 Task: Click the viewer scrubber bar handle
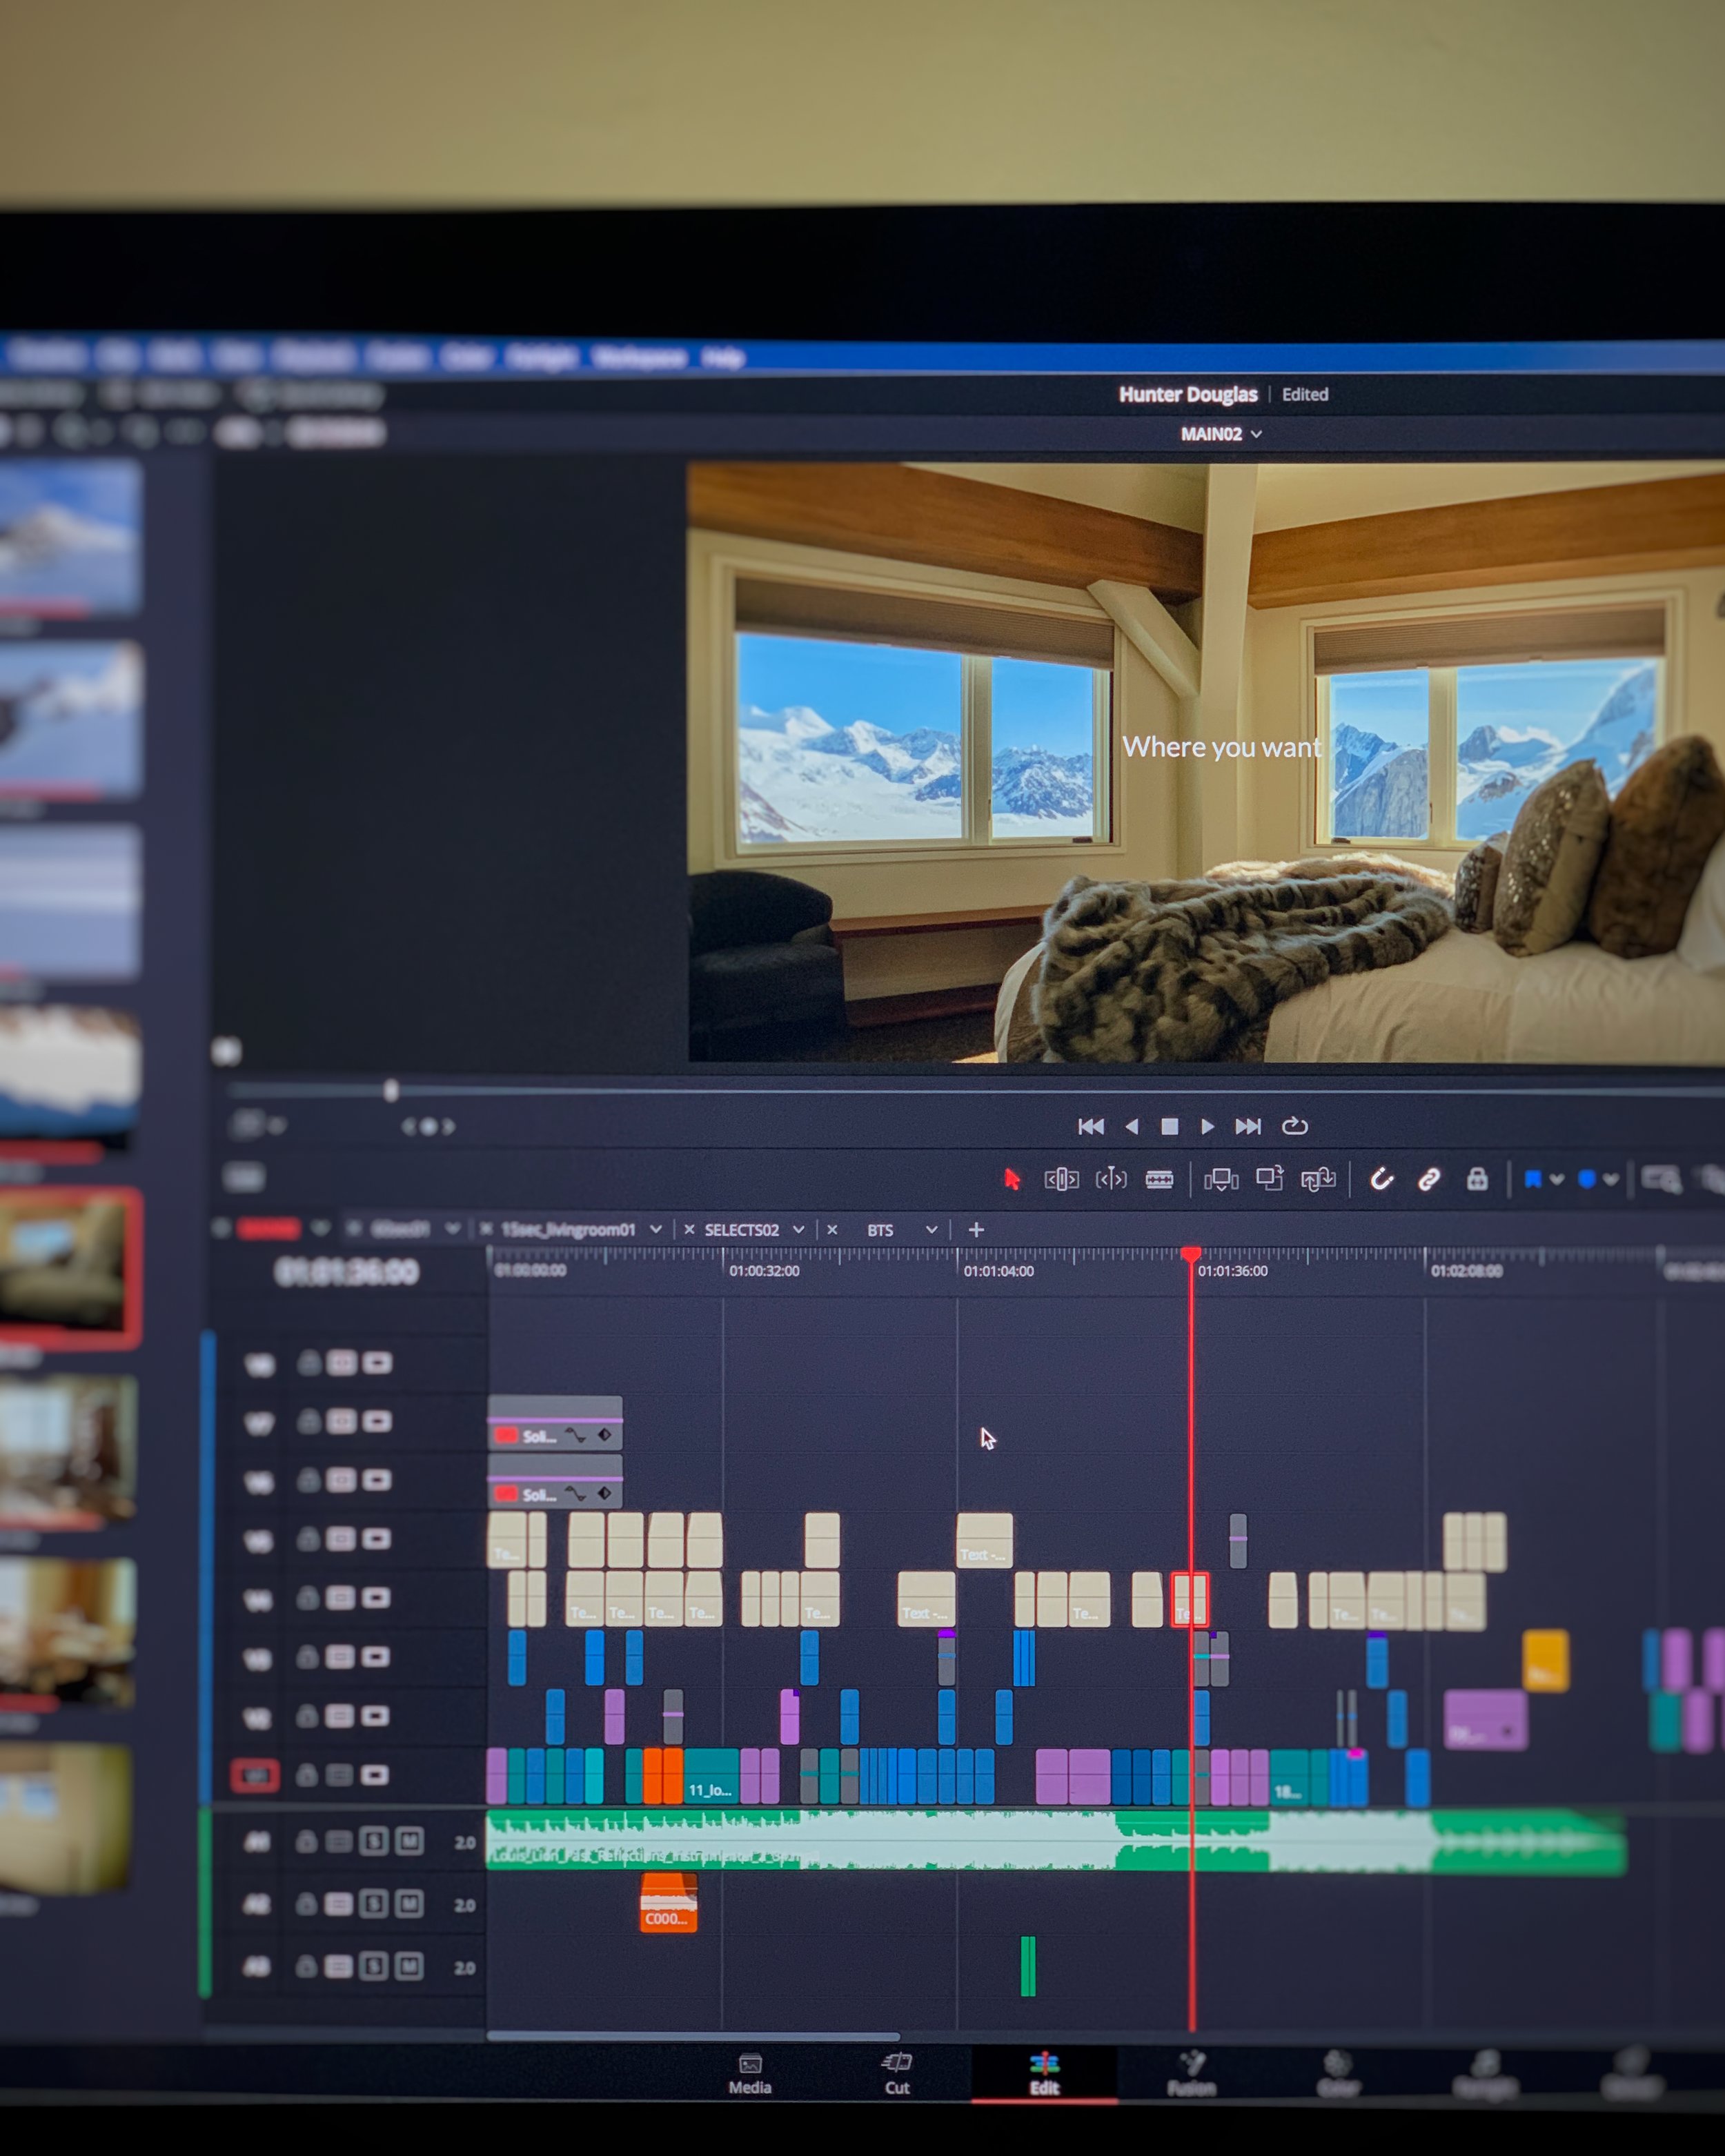click(391, 1090)
